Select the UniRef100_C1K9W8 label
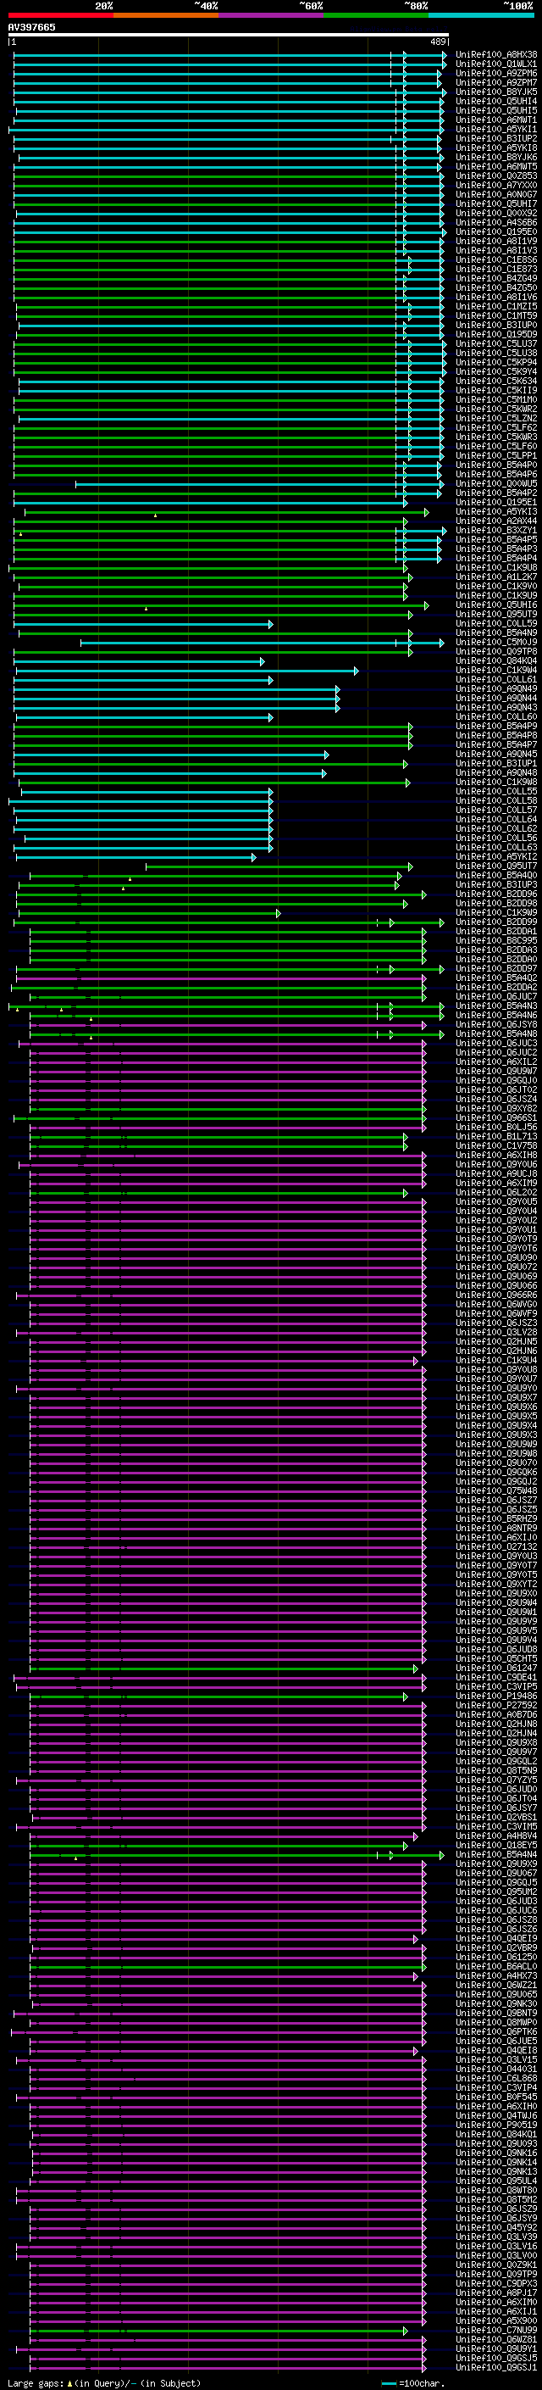Screen dimensions: 542x2390 (496, 783)
